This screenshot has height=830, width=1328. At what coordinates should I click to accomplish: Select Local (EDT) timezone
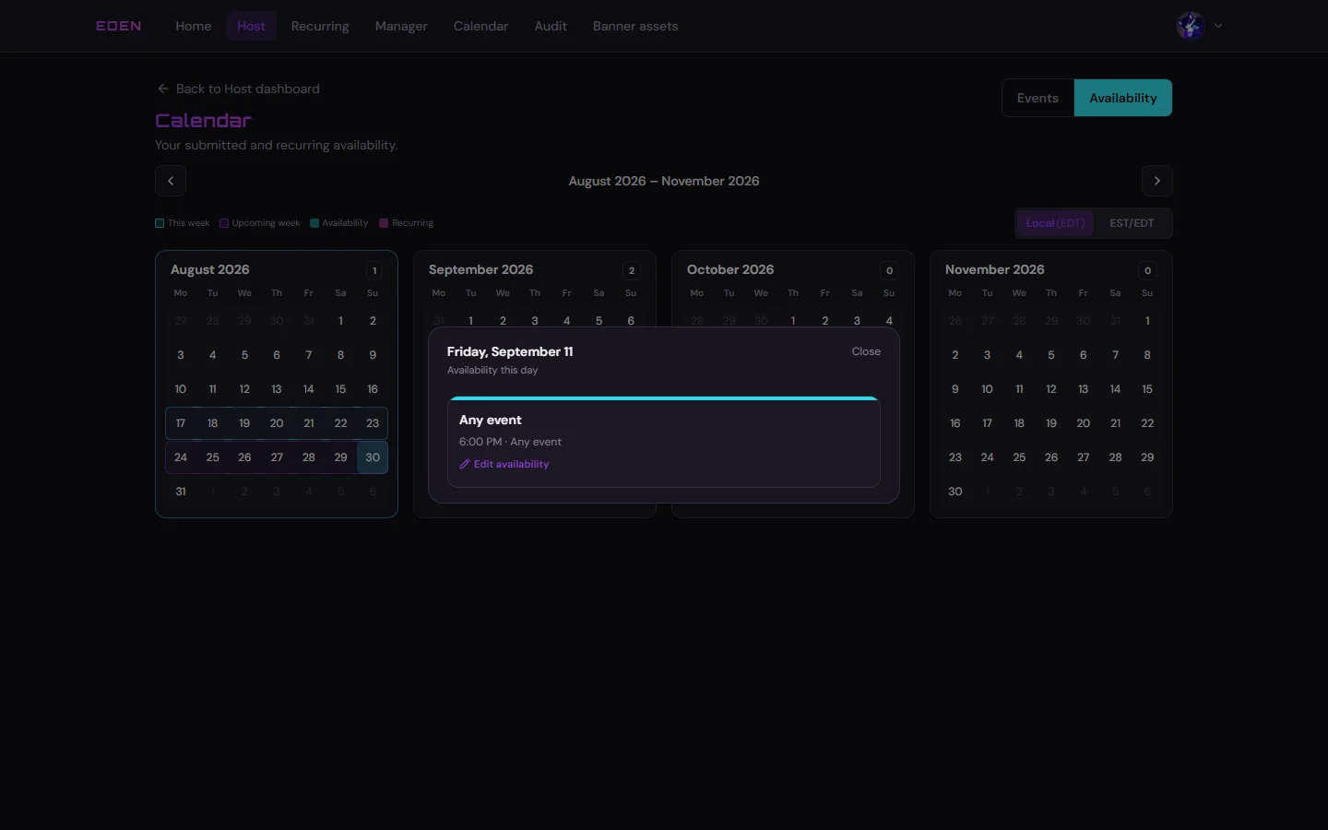click(1055, 223)
